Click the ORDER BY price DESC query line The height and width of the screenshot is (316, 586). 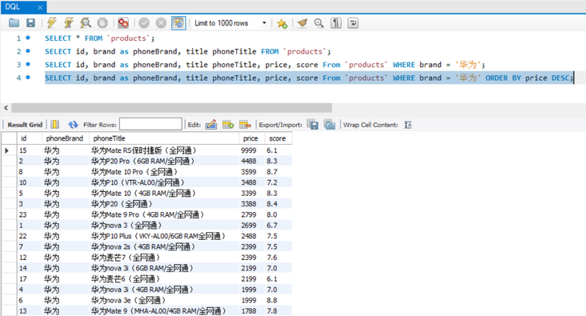tap(309, 78)
